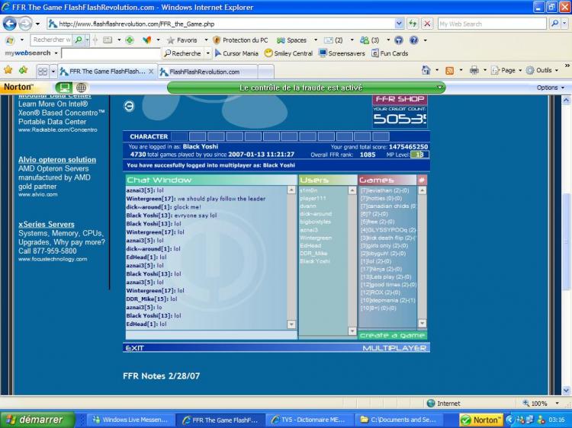Open Protection du PC shield button

[240, 40]
